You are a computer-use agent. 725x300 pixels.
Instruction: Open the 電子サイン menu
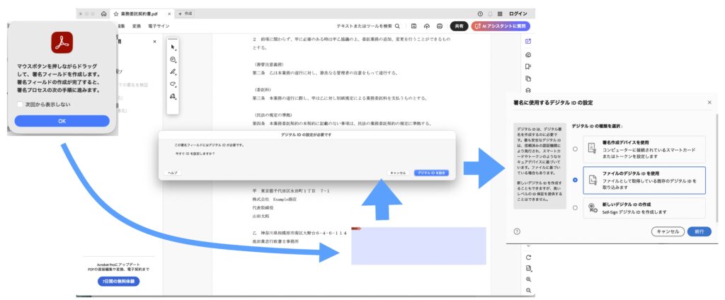click(158, 26)
